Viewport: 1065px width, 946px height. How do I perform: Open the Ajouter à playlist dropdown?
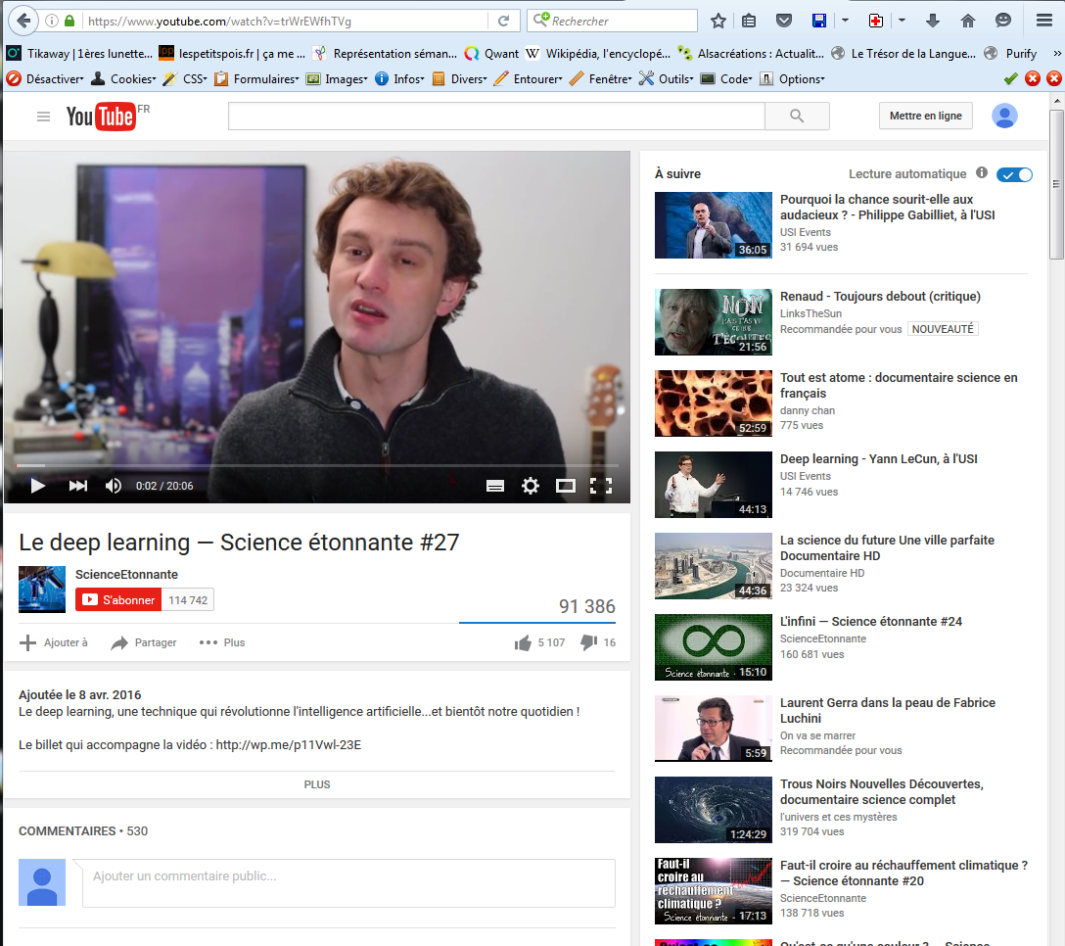(x=54, y=642)
